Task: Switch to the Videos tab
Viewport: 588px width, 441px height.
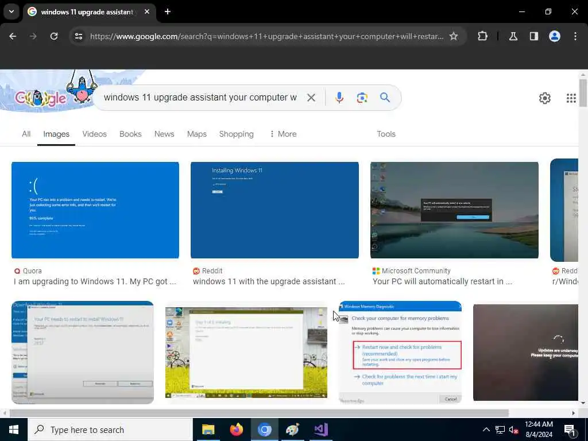Action: pos(95,134)
